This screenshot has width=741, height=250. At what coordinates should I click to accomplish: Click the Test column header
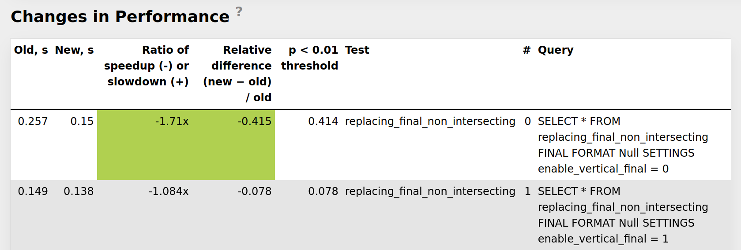(357, 50)
